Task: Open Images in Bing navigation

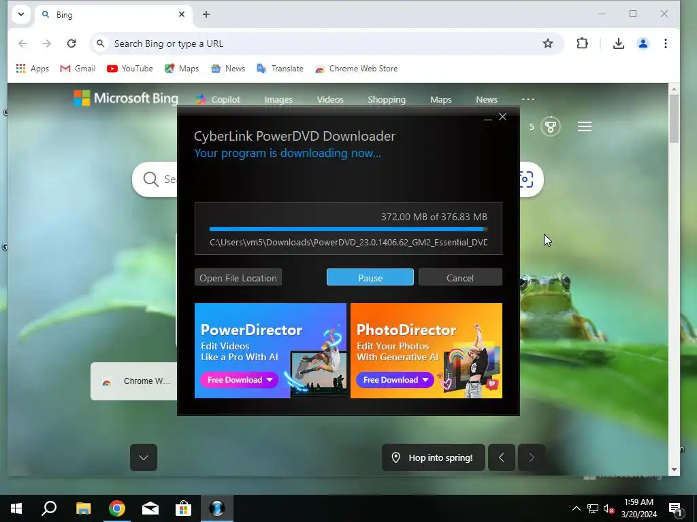Action: tap(278, 99)
